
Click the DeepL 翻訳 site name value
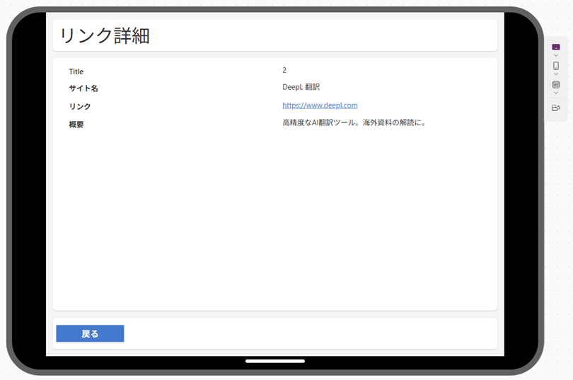[301, 87]
